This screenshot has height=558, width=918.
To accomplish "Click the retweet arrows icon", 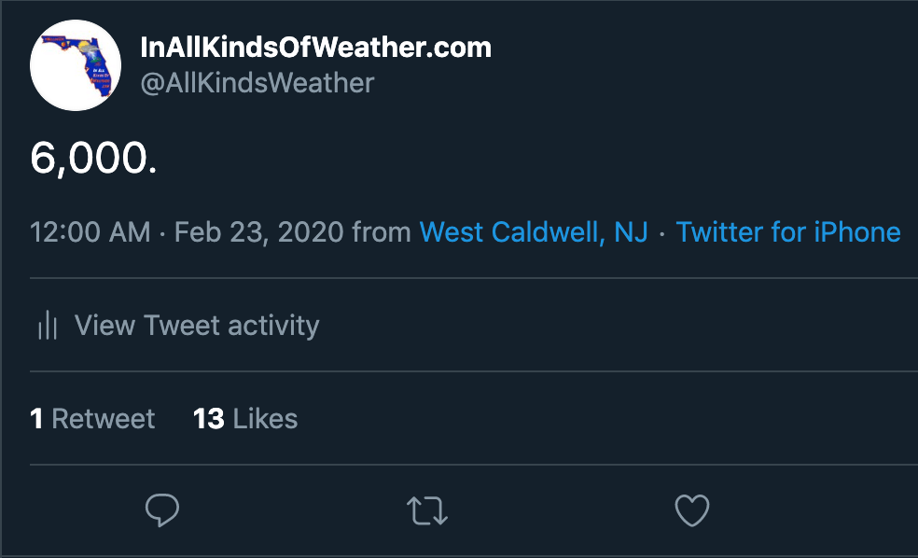I will point(427,510).
